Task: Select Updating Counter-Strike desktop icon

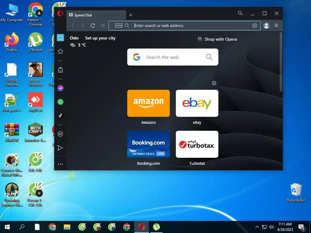Action: click(x=12, y=195)
